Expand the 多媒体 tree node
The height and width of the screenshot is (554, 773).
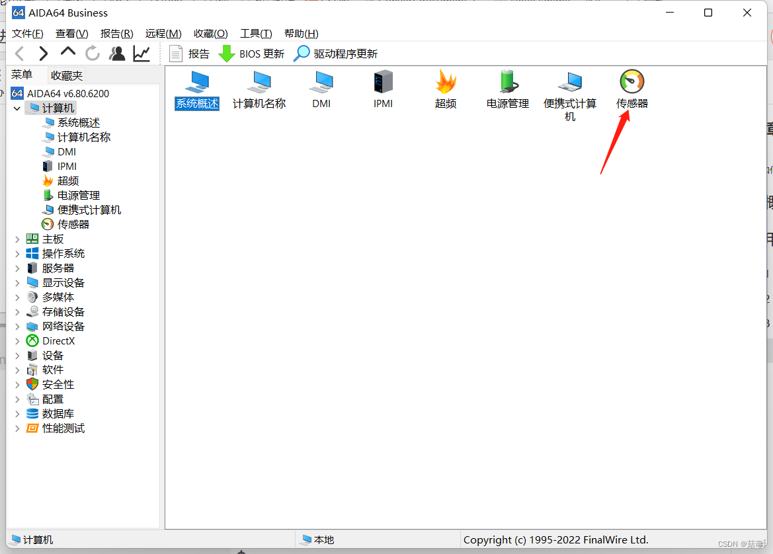pyautogui.click(x=17, y=297)
